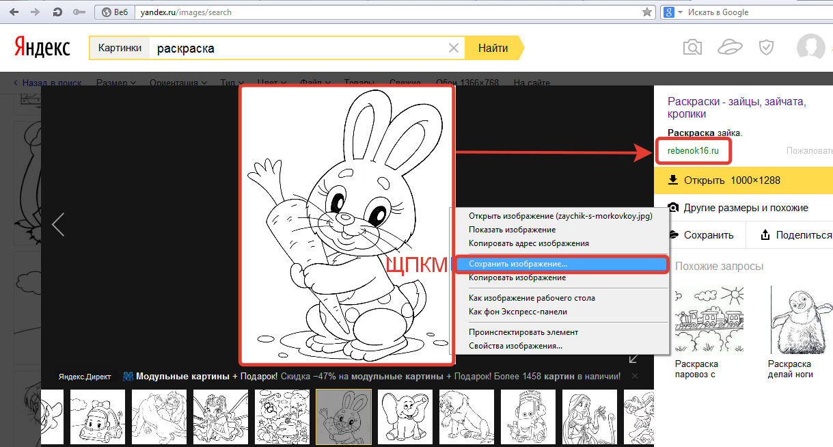
Task: Clear the search query with the X icon
Action: [453, 49]
